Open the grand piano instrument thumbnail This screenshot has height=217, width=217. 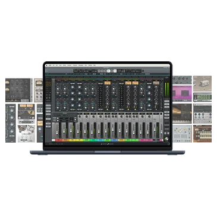[x=182, y=114]
